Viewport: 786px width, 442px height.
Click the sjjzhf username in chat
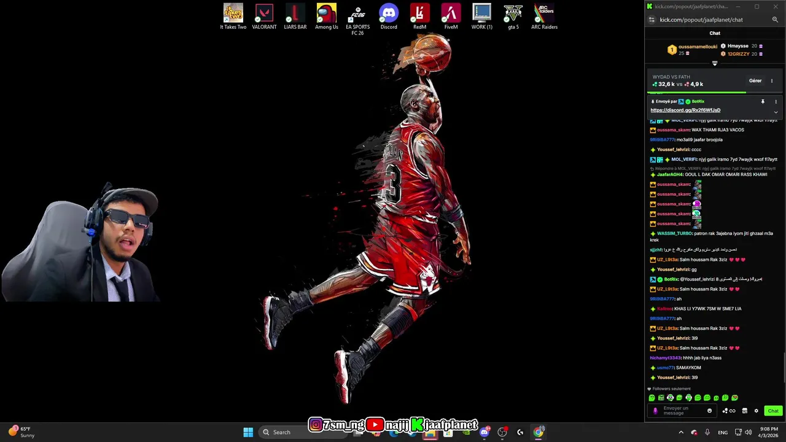pos(656,250)
